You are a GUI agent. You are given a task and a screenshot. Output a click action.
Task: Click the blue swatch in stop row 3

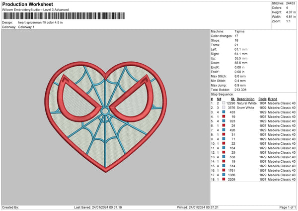223,112
